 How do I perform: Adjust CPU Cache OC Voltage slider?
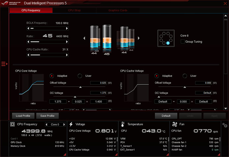point(159,97)
